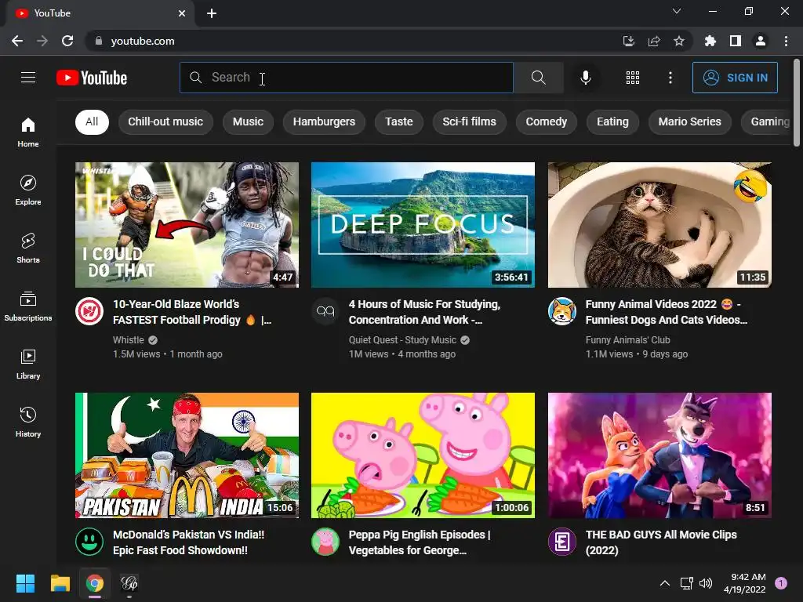Screen dimensions: 803x602
Task: Open Shorts in the sidebar
Action: 28,248
